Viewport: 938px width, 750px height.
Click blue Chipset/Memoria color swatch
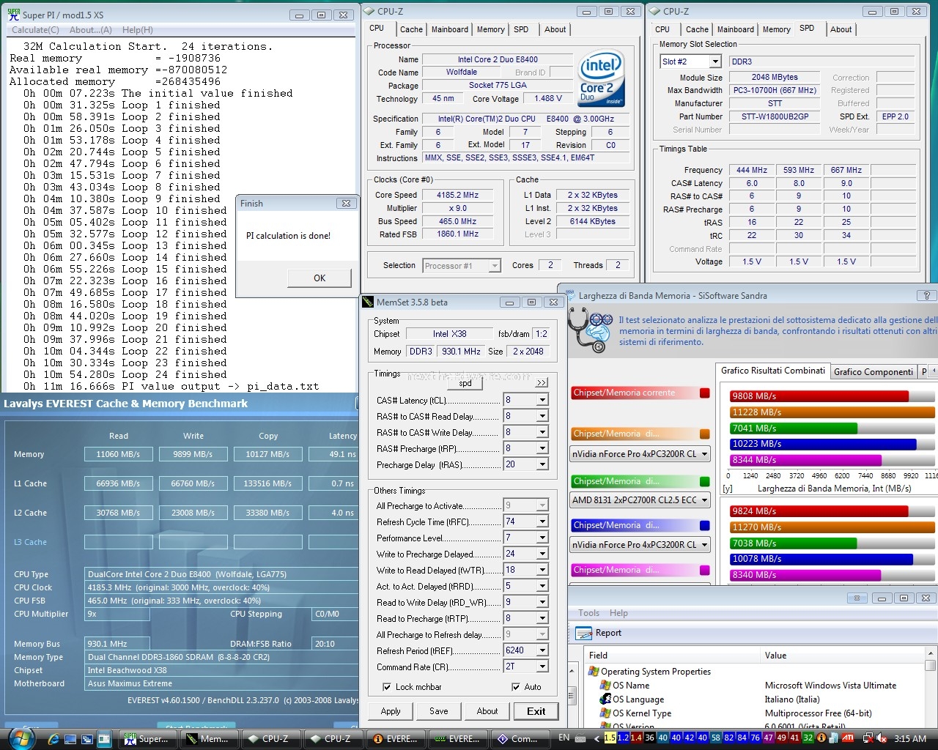click(705, 526)
